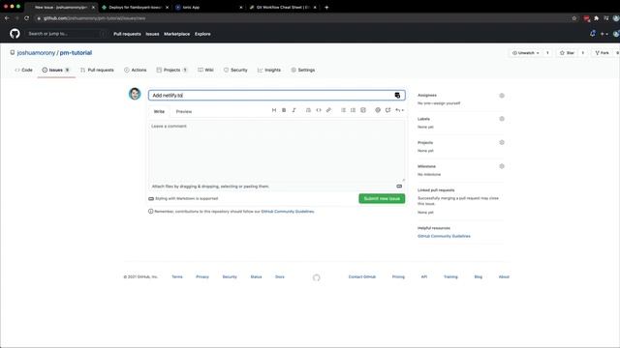Insert a numbered list

(353, 110)
